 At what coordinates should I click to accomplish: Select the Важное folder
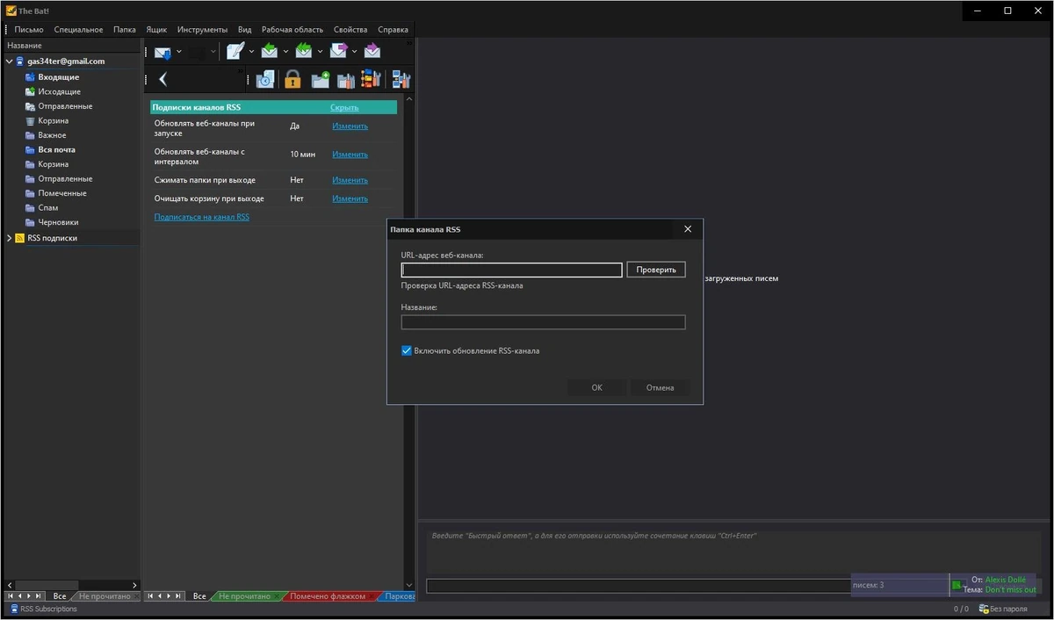tap(52, 135)
